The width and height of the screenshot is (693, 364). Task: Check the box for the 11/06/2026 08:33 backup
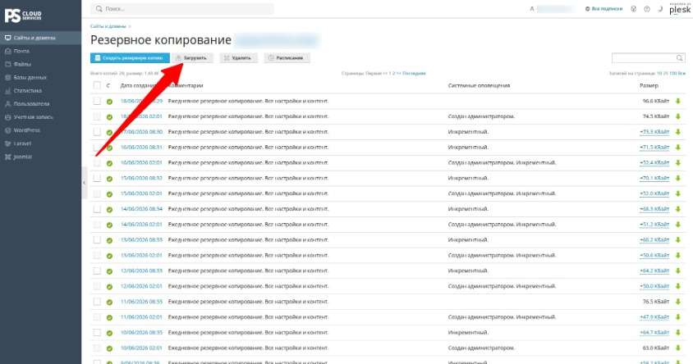tap(97, 302)
